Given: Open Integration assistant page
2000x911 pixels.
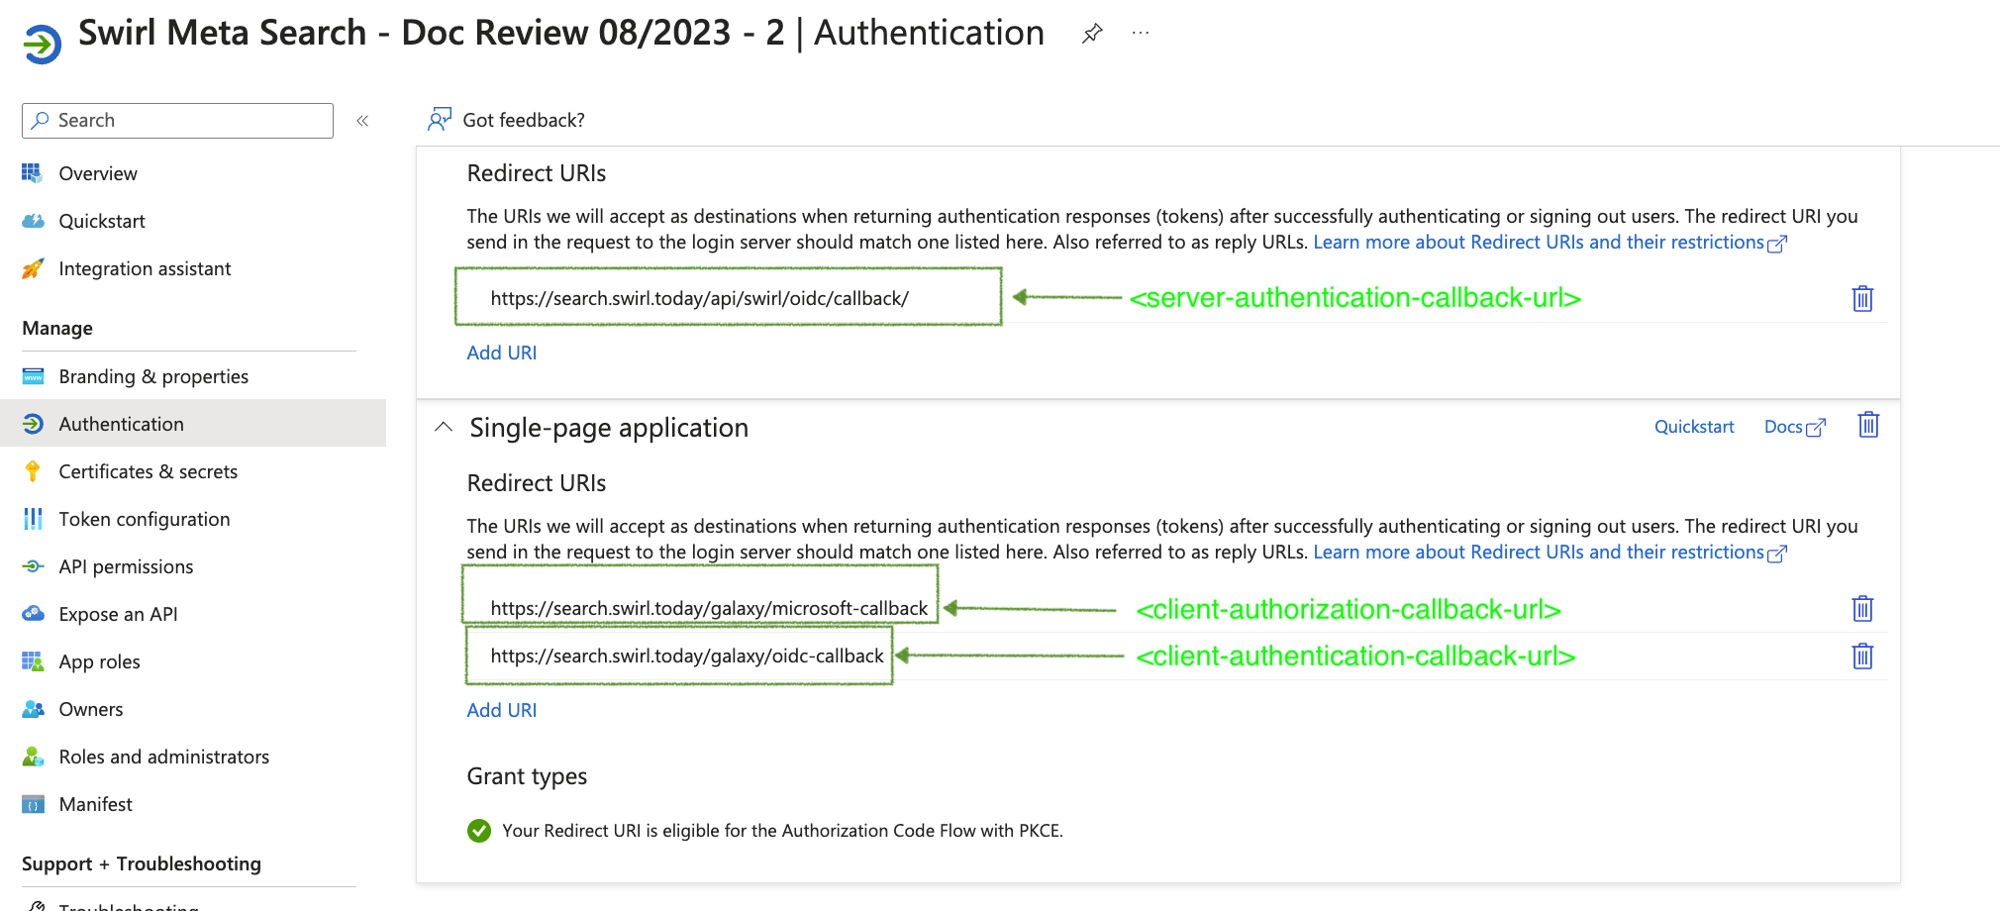Looking at the screenshot, I should [145, 268].
